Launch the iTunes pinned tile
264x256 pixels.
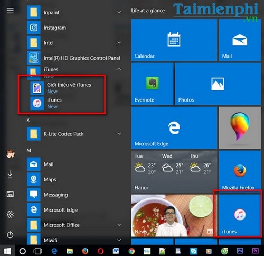click(x=240, y=215)
